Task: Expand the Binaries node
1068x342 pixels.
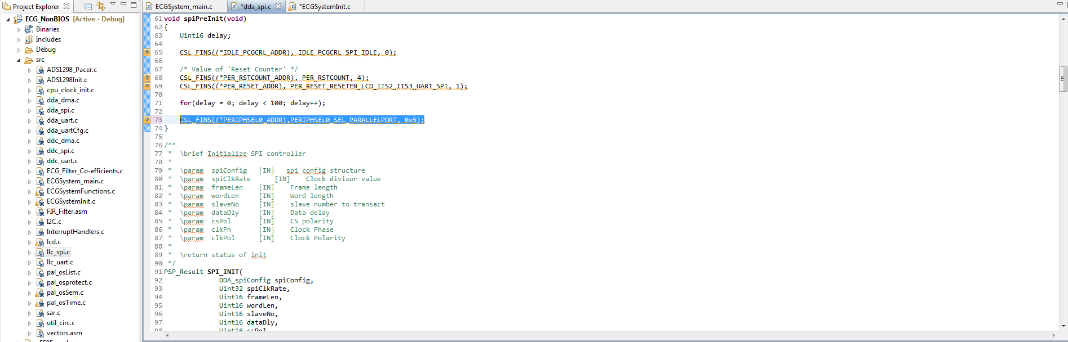Action: click(19, 30)
